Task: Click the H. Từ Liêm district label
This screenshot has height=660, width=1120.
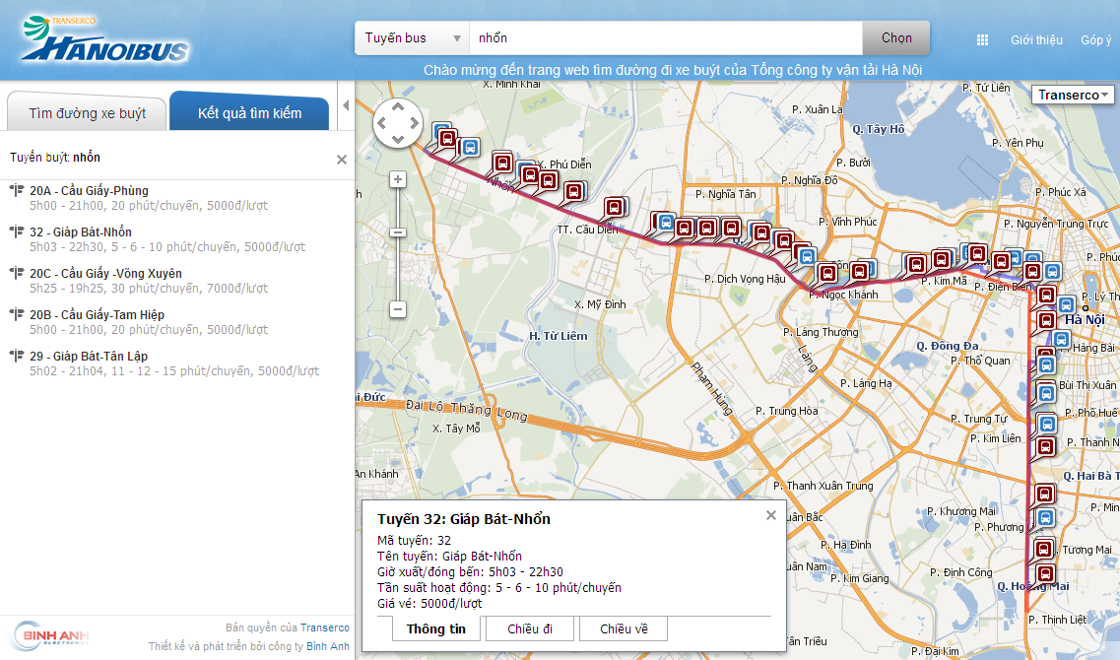Action: coord(559,336)
